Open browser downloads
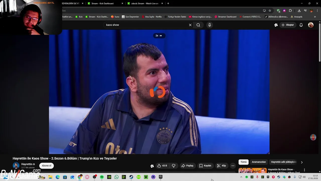The image size is (321, 181). pyautogui.click(x=299, y=11)
